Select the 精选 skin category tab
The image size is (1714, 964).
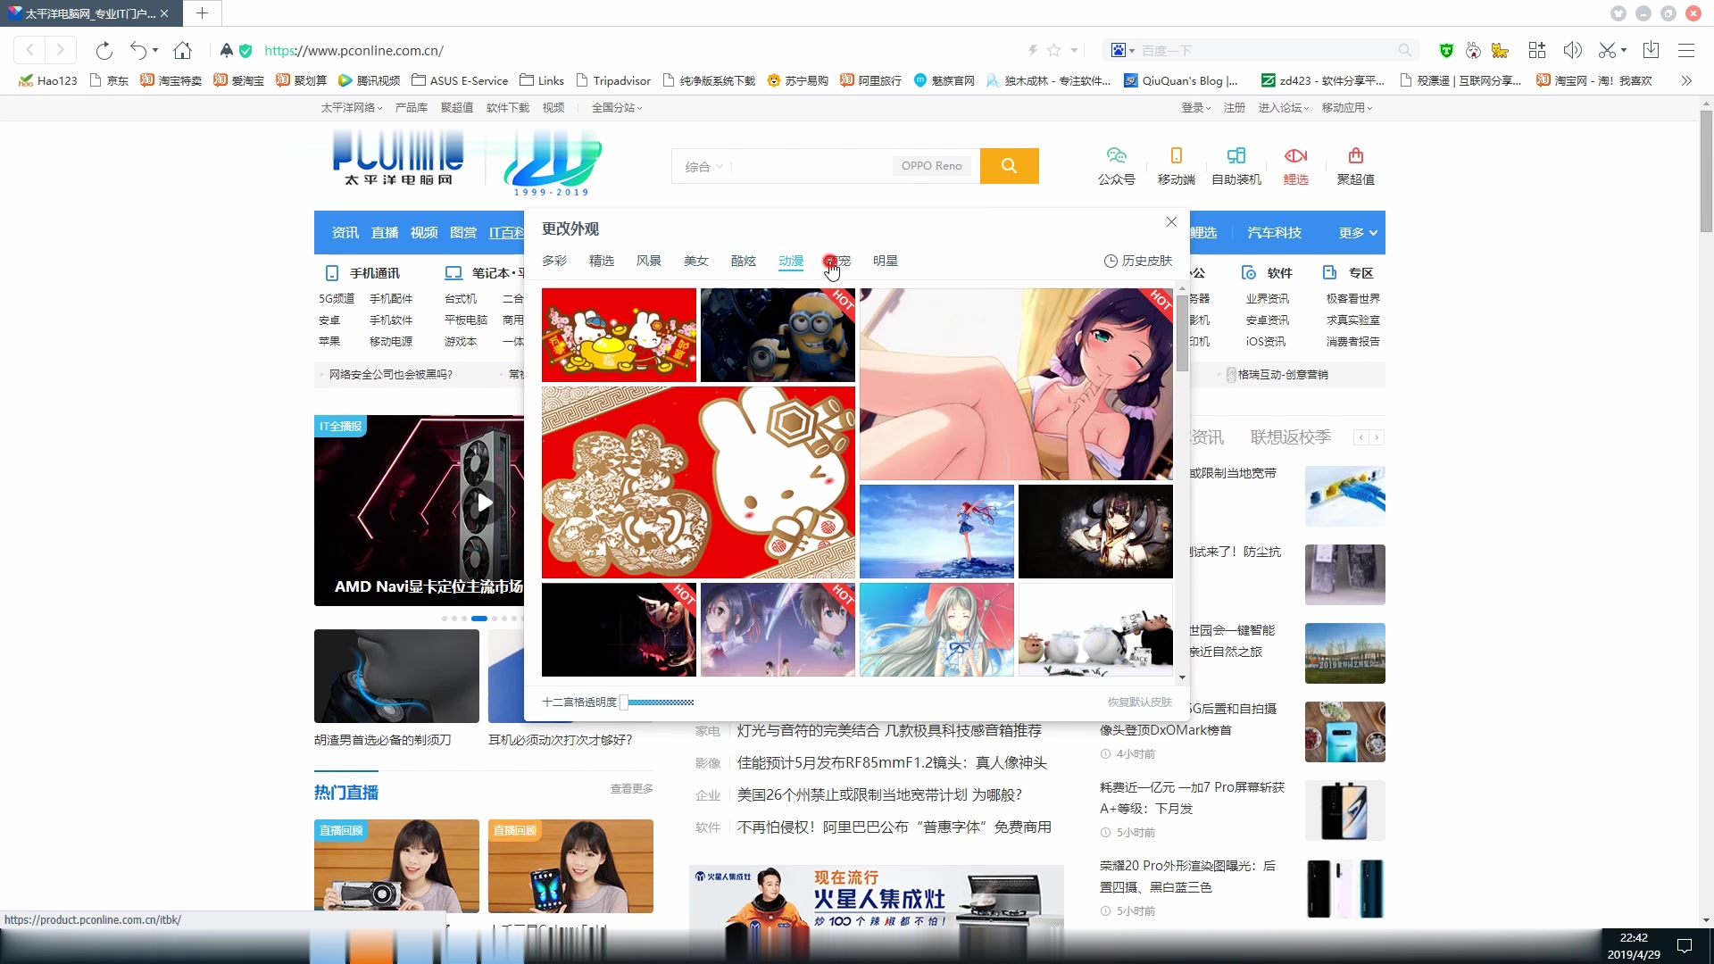[602, 261]
